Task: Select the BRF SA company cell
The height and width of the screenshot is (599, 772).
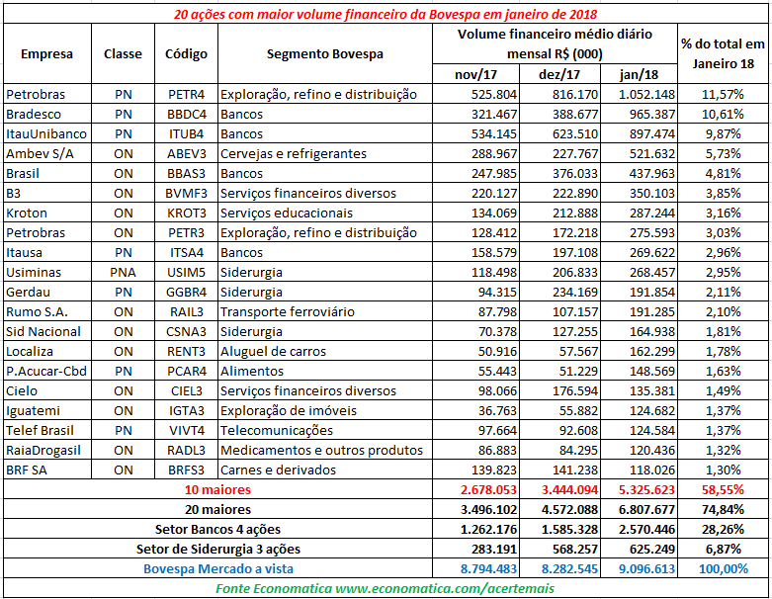Action: click(x=47, y=471)
